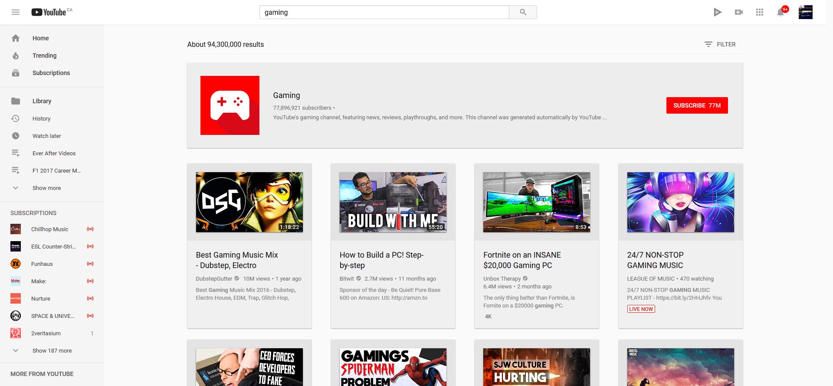
Task: Open the YouTube apps grid
Action: tap(760, 12)
